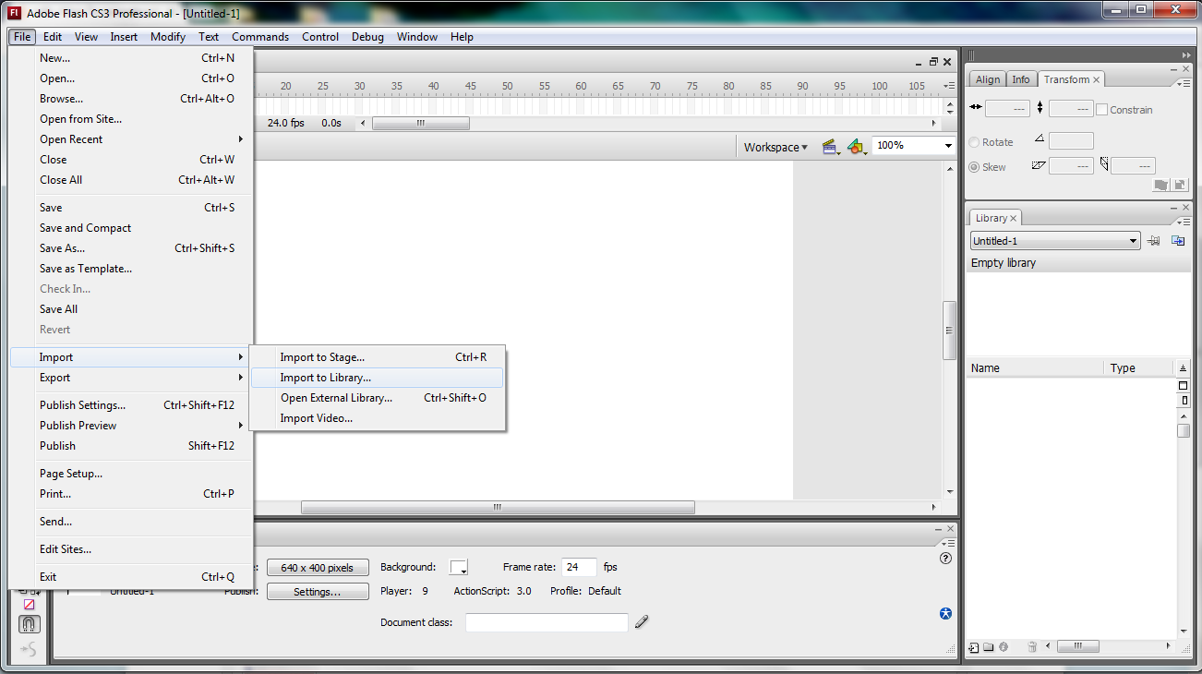Click the Reset transform icon

pyautogui.click(x=1178, y=186)
